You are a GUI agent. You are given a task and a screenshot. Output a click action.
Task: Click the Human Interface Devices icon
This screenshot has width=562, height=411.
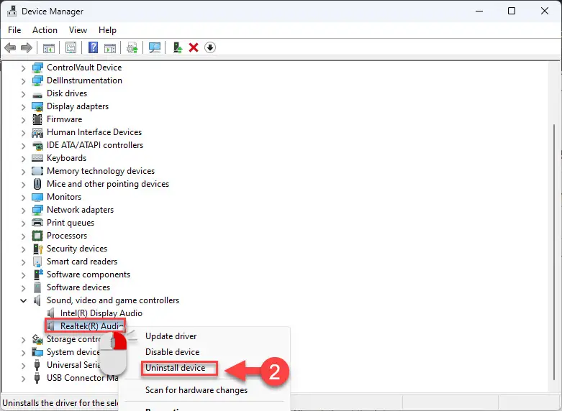(37, 132)
